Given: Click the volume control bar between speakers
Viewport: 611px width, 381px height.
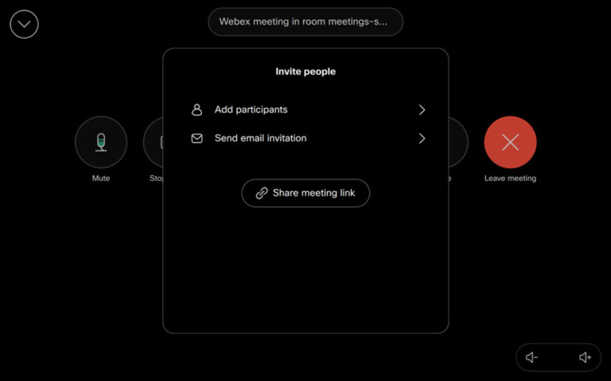Looking at the screenshot, I should coord(558,357).
